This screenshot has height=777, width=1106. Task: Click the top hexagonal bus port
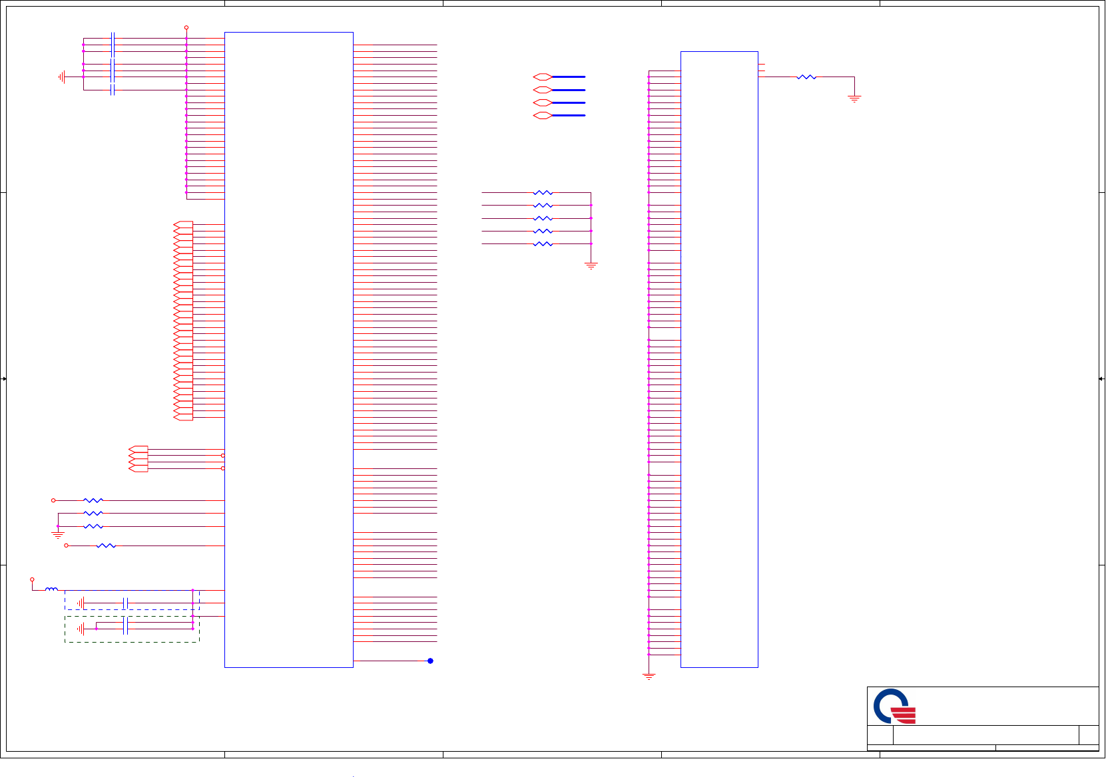click(x=543, y=77)
